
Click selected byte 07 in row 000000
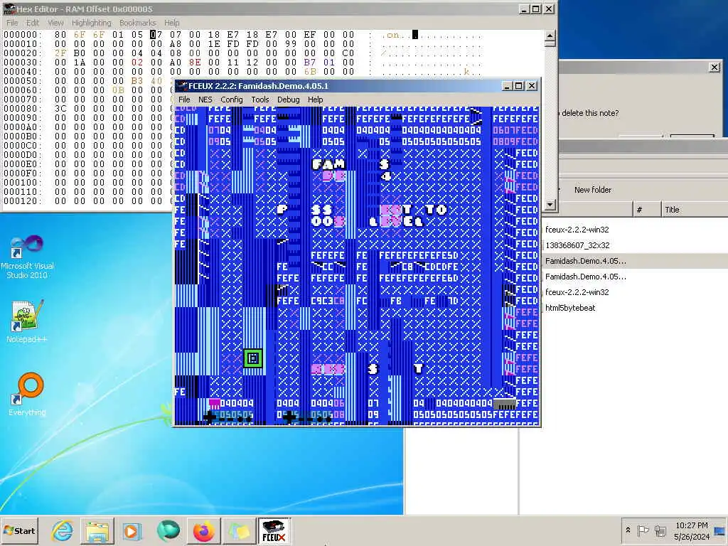(156, 35)
